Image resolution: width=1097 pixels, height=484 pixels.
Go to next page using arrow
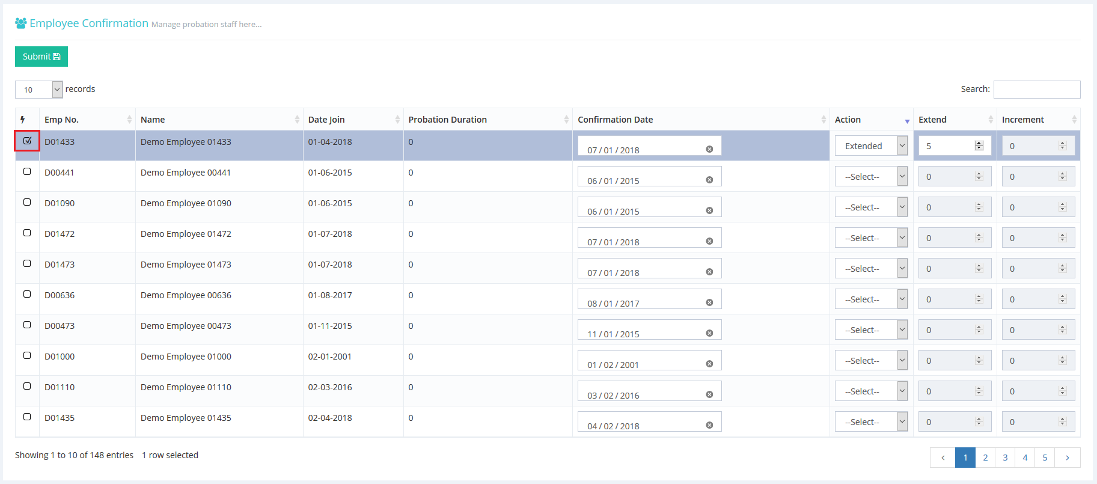point(1067,458)
